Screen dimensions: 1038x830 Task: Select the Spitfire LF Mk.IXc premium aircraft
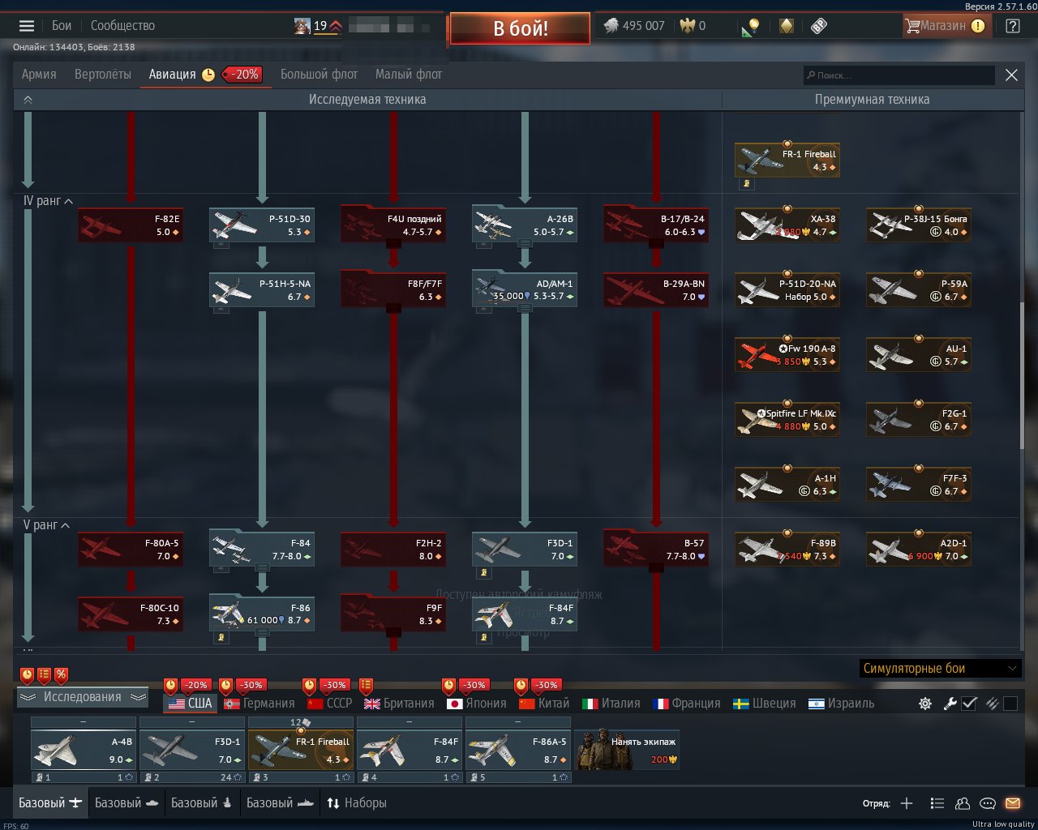click(787, 420)
